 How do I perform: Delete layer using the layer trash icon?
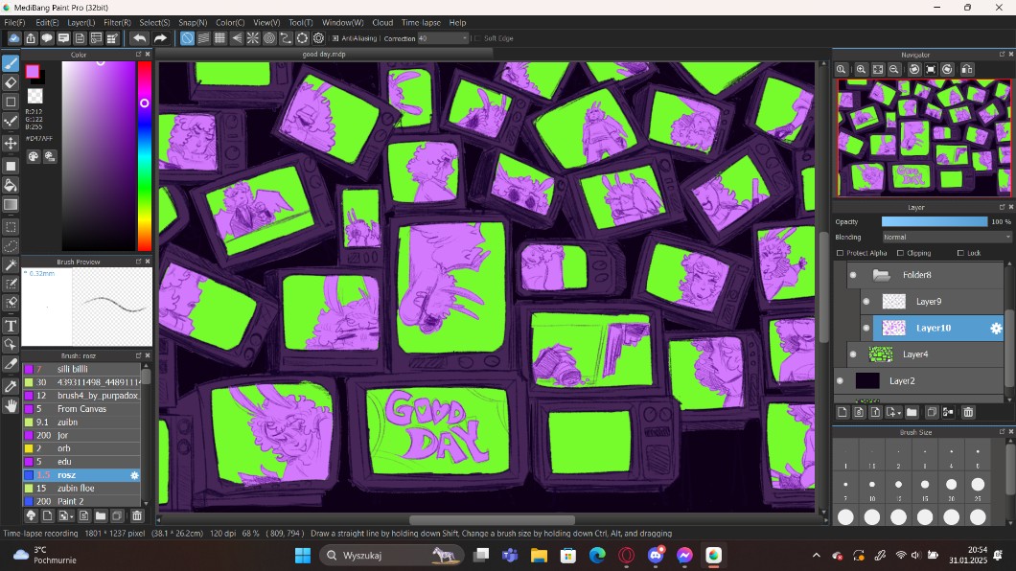click(968, 412)
